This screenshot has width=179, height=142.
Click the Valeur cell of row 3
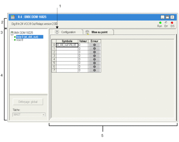pyautogui.click(x=83, y=56)
